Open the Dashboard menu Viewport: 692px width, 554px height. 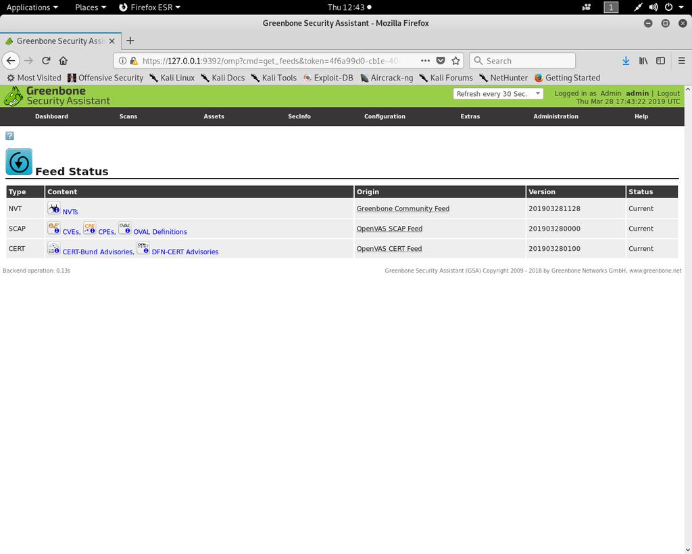pyautogui.click(x=51, y=116)
